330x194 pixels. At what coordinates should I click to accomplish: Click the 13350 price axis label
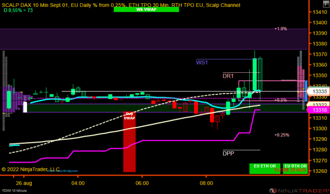pos(320,75)
